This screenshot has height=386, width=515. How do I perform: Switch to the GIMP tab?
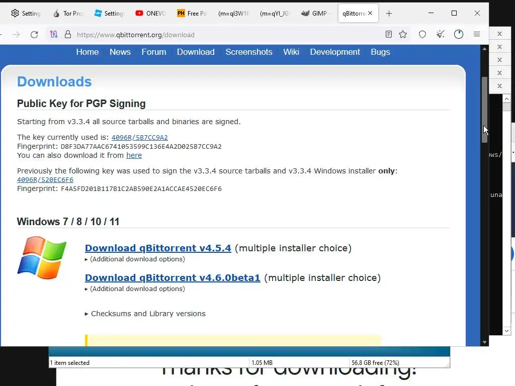tap(316, 14)
